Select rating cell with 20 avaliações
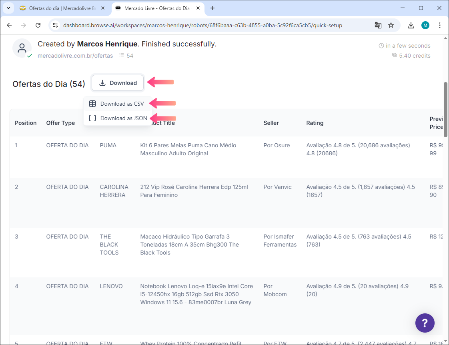The height and width of the screenshot is (345, 449). 357,290
